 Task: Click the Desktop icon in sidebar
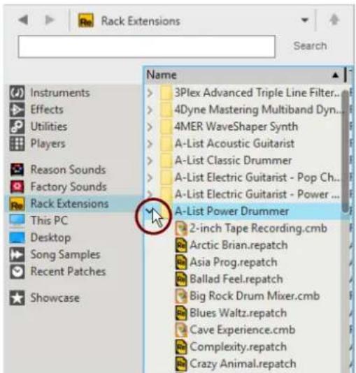click(17, 237)
